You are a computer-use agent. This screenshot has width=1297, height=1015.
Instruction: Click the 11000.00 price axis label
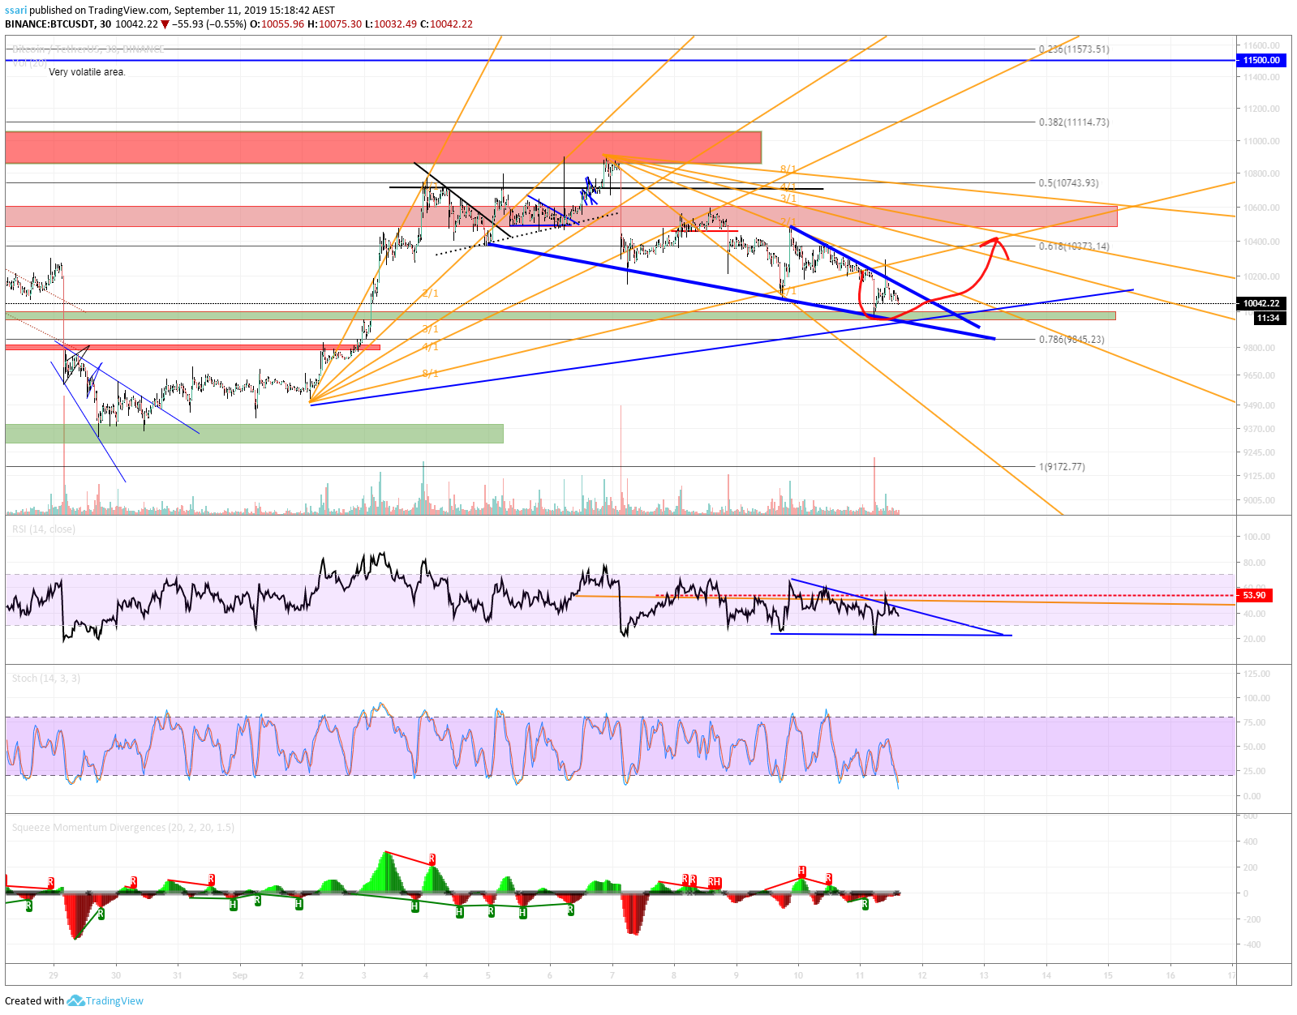1261,141
